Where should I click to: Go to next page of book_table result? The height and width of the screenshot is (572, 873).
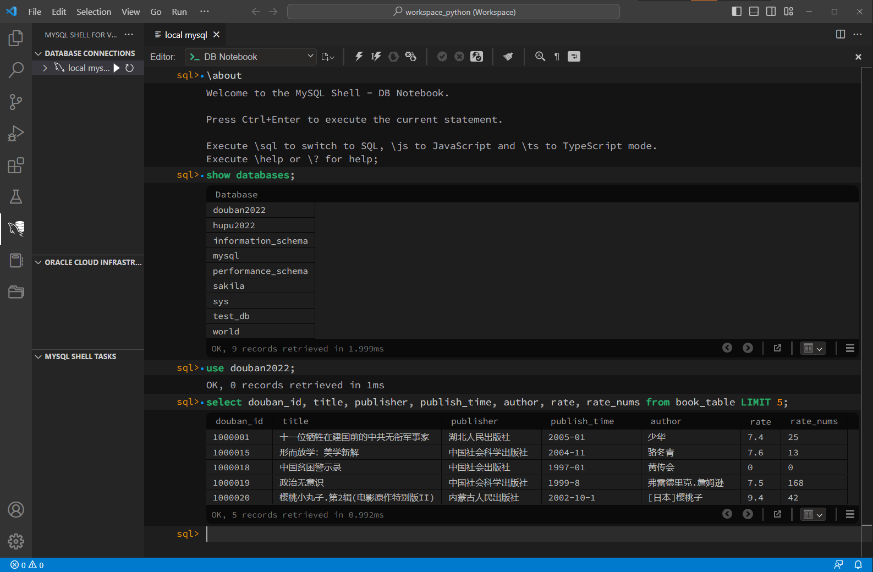click(x=748, y=514)
